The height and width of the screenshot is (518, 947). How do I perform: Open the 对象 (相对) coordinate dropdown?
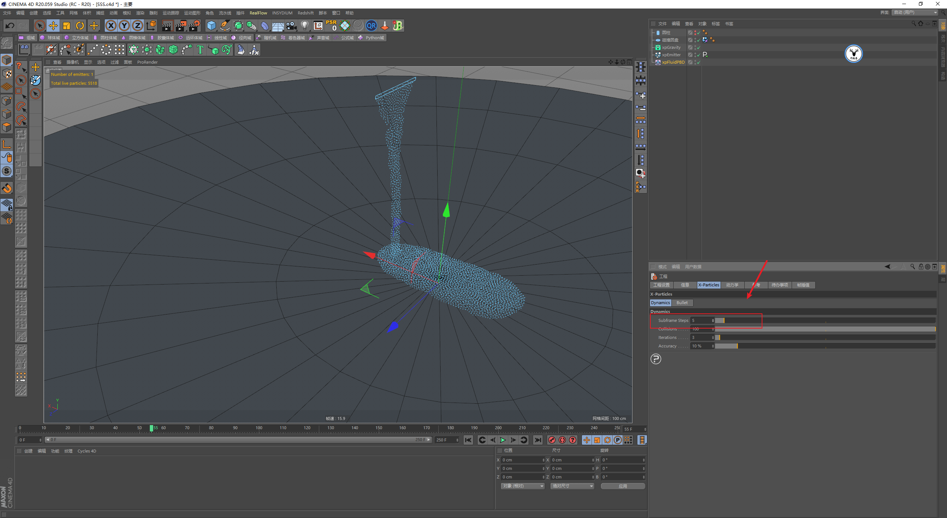click(x=523, y=486)
